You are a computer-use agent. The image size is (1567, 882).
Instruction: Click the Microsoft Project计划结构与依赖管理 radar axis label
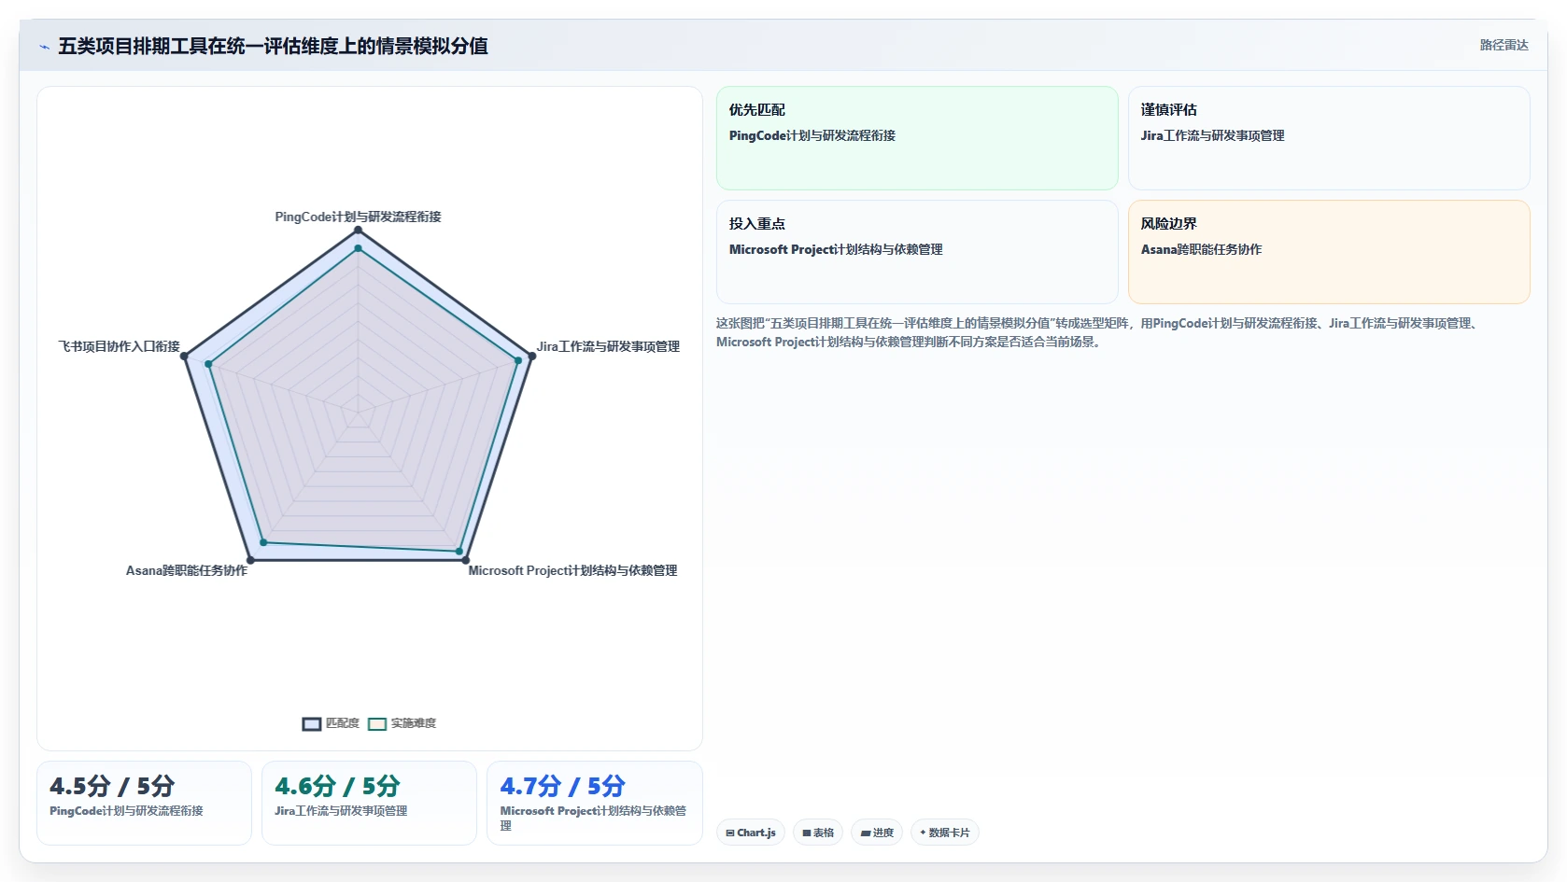pos(572,570)
